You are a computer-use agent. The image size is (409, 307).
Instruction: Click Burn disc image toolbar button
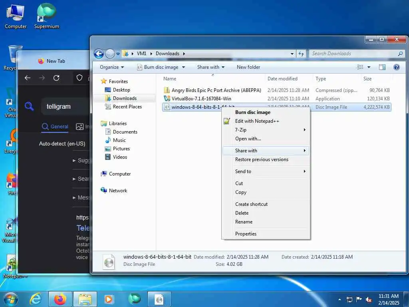[x=158, y=67]
